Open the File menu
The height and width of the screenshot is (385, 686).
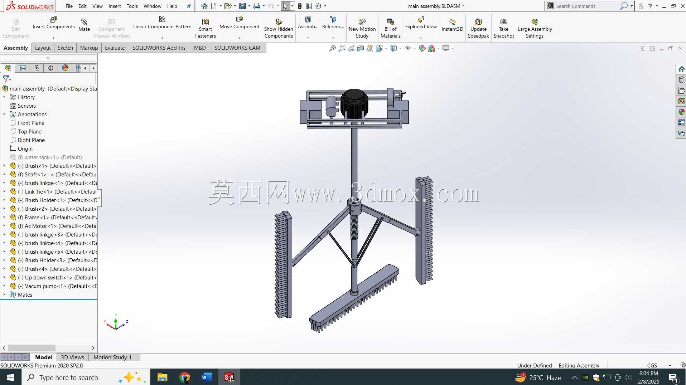(x=69, y=6)
